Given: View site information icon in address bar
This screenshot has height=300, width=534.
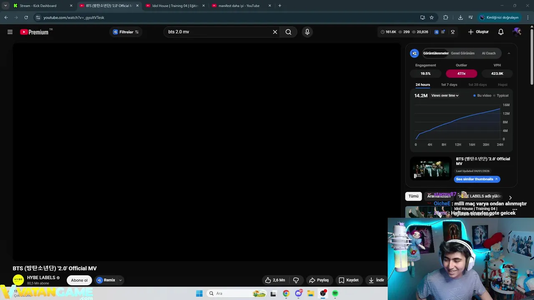Looking at the screenshot, I should point(38,17).
